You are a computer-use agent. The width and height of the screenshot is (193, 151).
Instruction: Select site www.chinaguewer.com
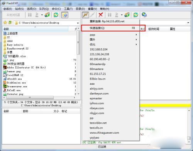[x=111, y=132]
